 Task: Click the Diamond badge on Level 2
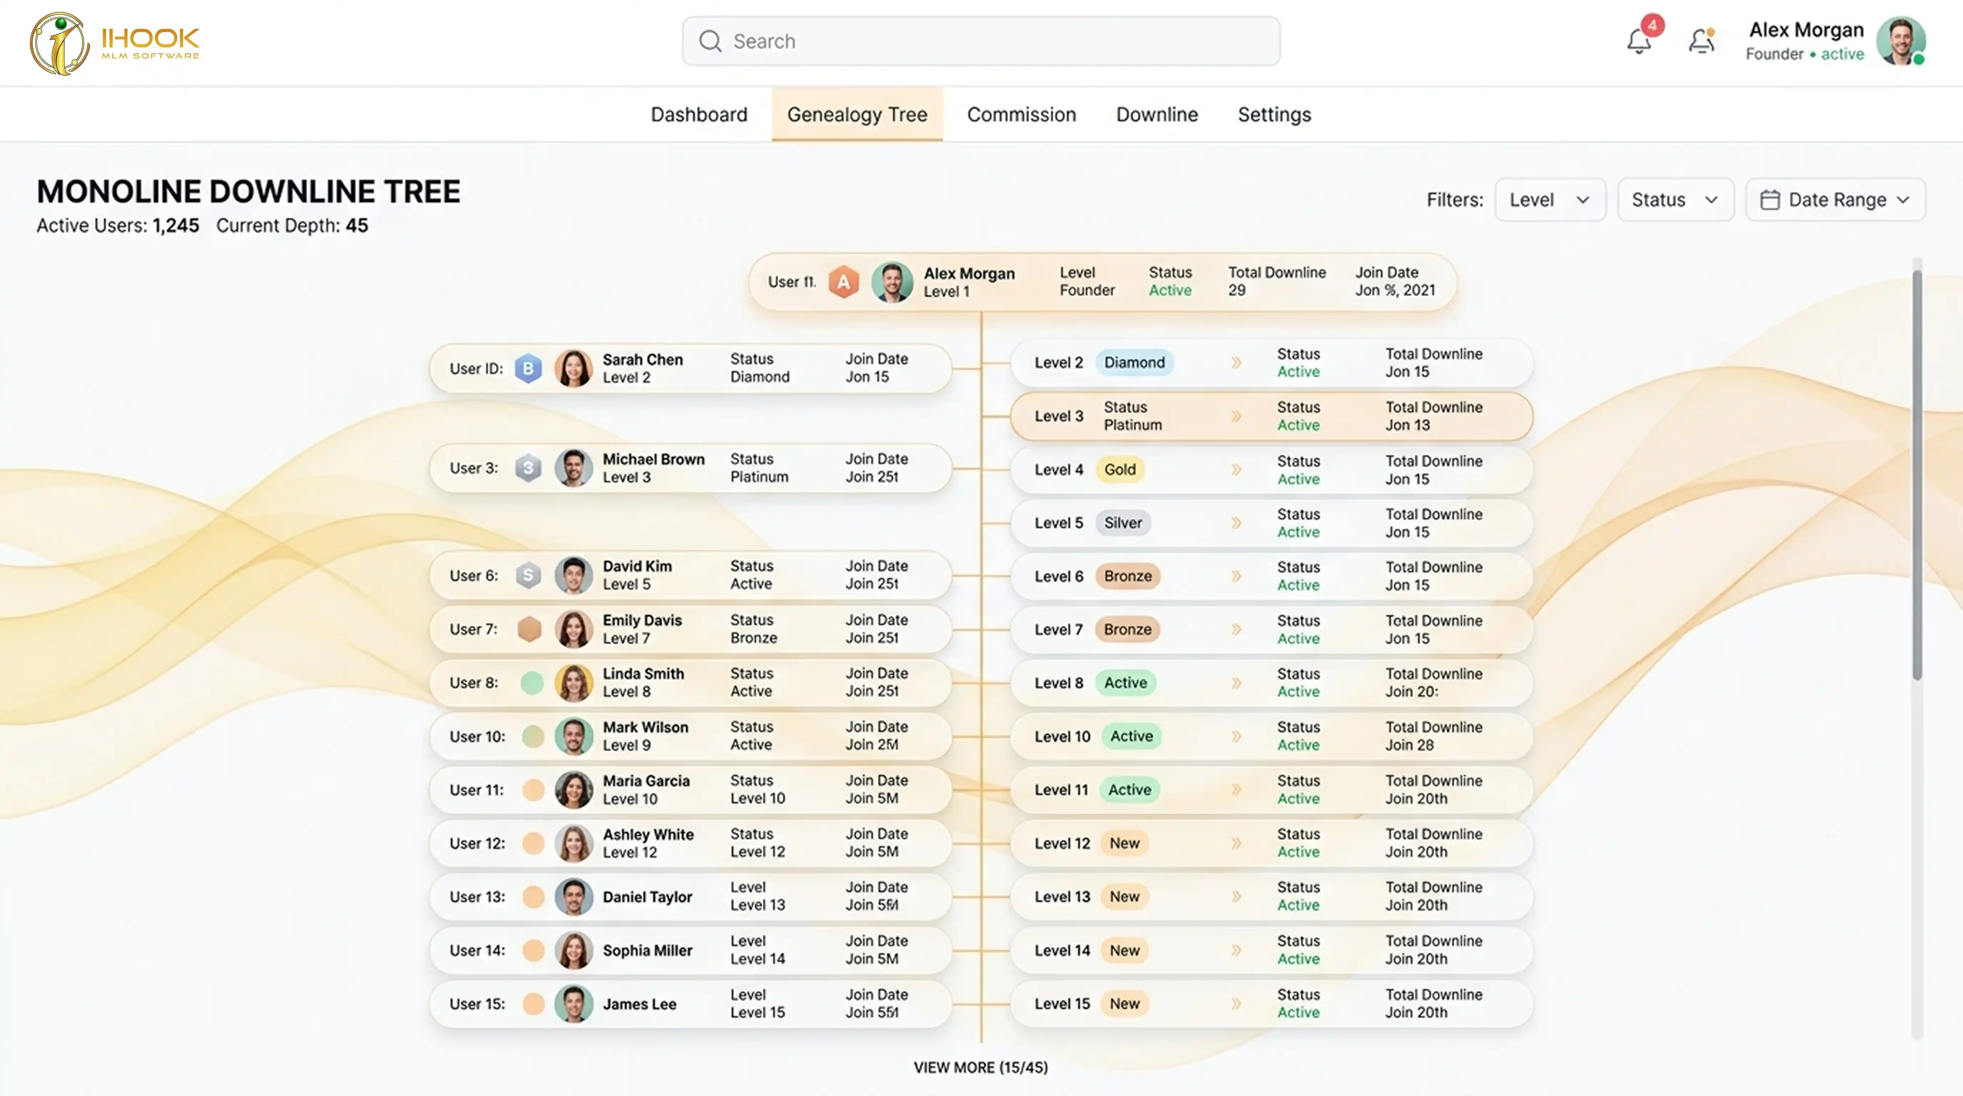pos(1135,363)
